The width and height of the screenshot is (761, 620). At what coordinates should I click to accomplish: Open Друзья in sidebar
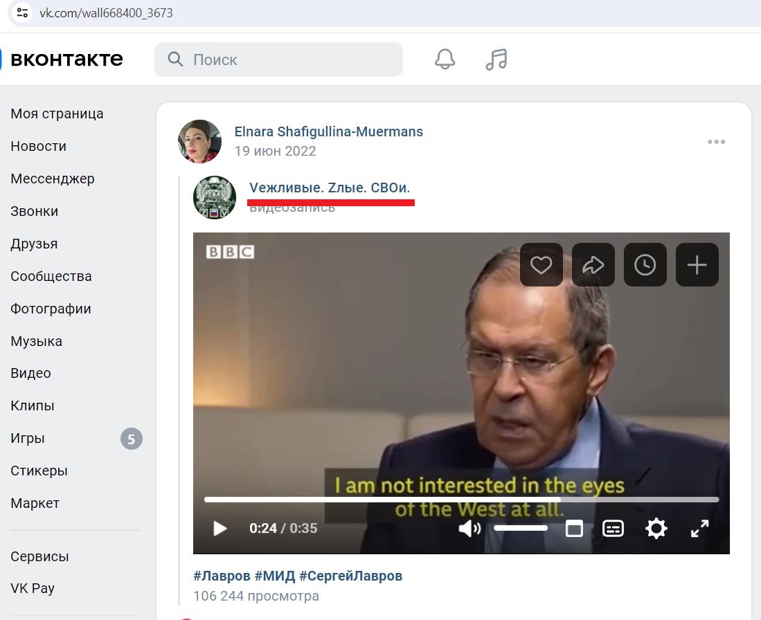coord(34,244)
